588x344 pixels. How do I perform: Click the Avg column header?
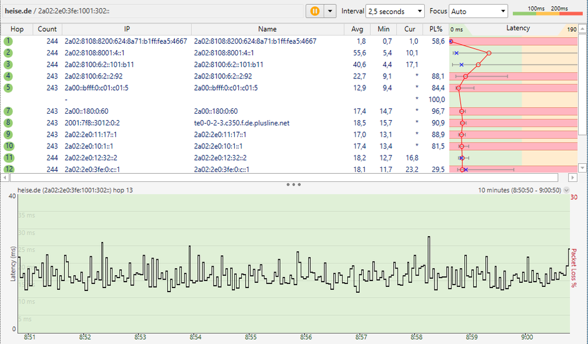pos(357,29)
